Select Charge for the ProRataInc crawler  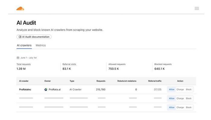[x=180, y=90]
